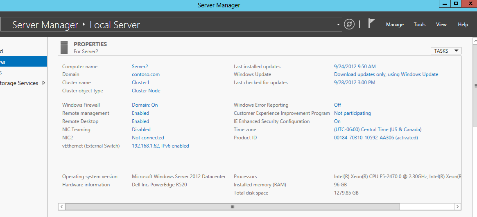
Task: Click the horizontal scrollbar right arrow
Action: coord(458,207)
